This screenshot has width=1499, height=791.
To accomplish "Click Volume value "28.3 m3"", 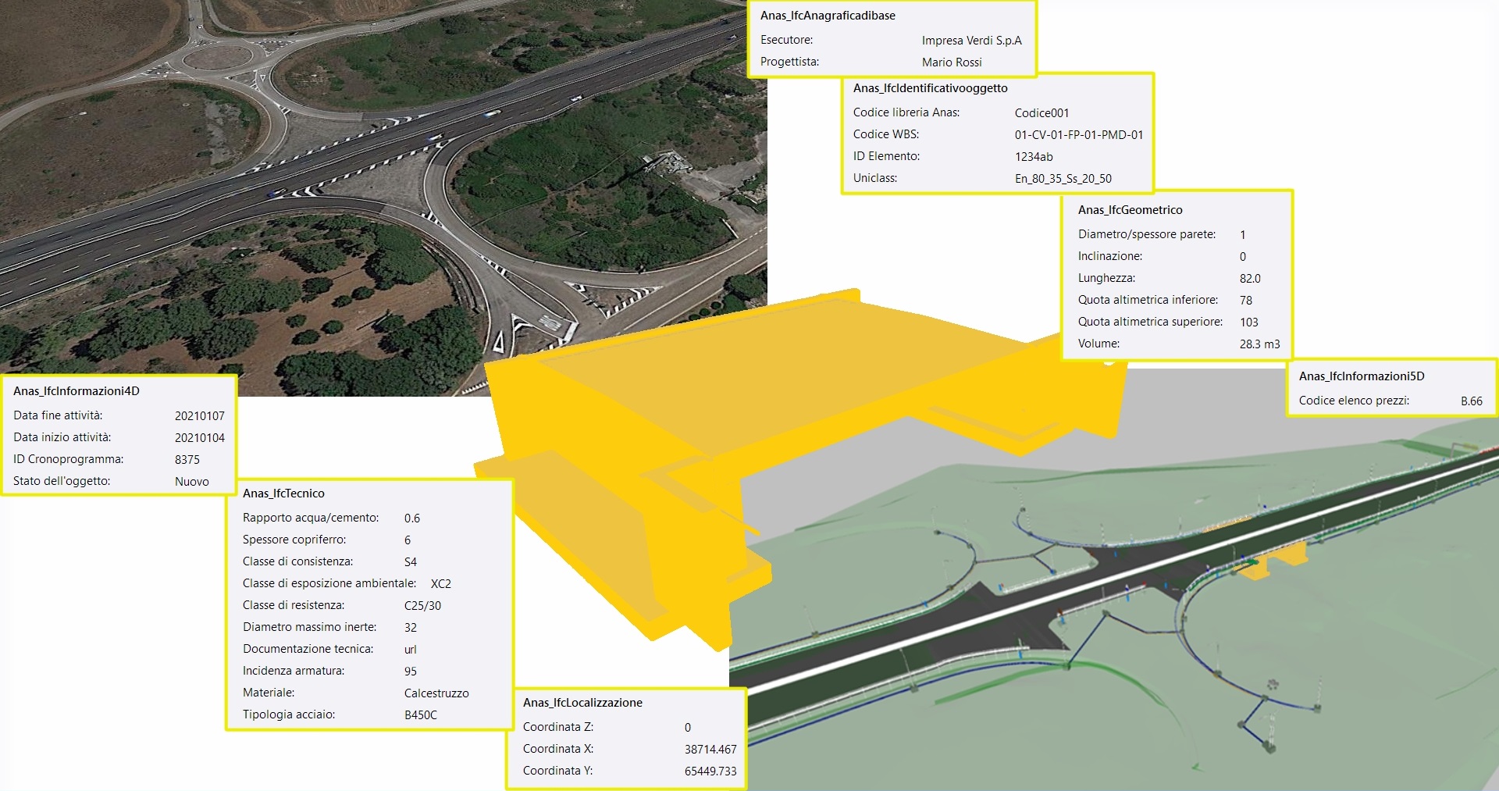I will [1259, 343].
